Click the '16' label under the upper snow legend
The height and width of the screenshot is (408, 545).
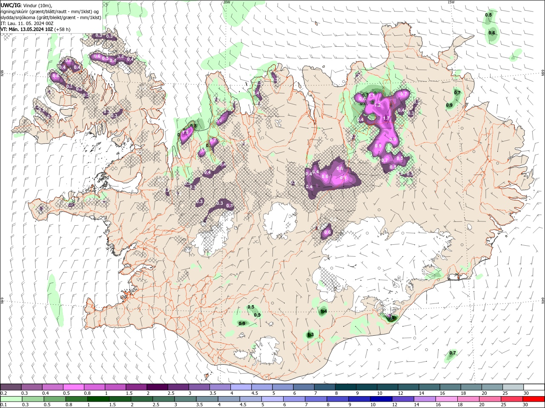pos(443,393)
